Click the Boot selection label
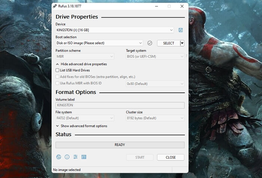Screen dimensions: 262x178 point(66,37)
